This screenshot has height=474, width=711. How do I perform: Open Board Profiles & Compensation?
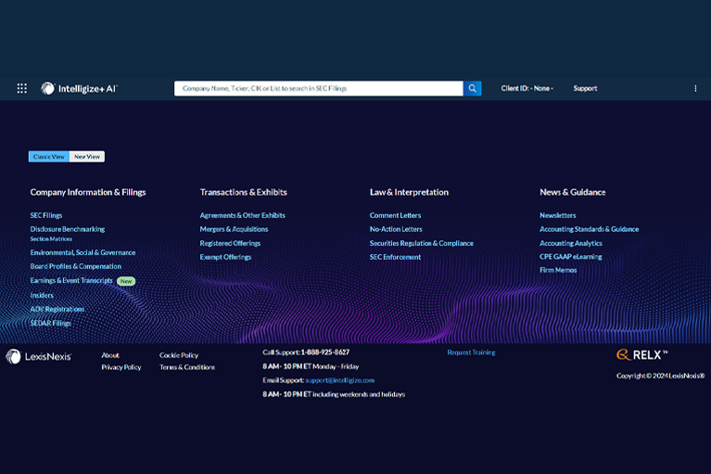[76, 266]
